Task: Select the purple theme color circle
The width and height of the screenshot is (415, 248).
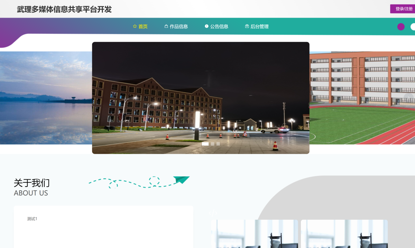Action: [401, 27]
